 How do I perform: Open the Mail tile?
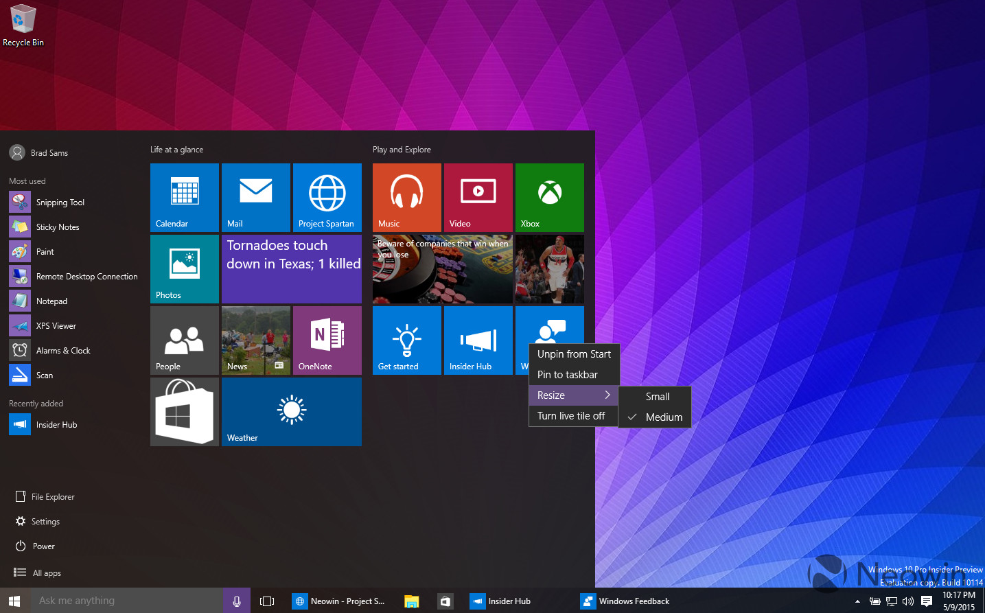[x=256, y=198]
